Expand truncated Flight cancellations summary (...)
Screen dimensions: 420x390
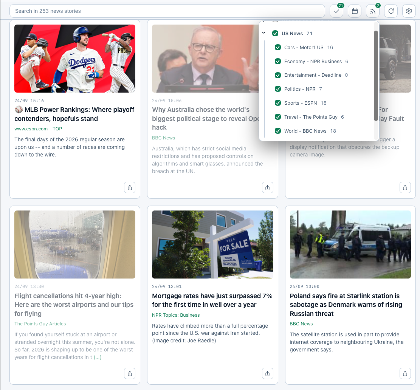pos(98,357)
